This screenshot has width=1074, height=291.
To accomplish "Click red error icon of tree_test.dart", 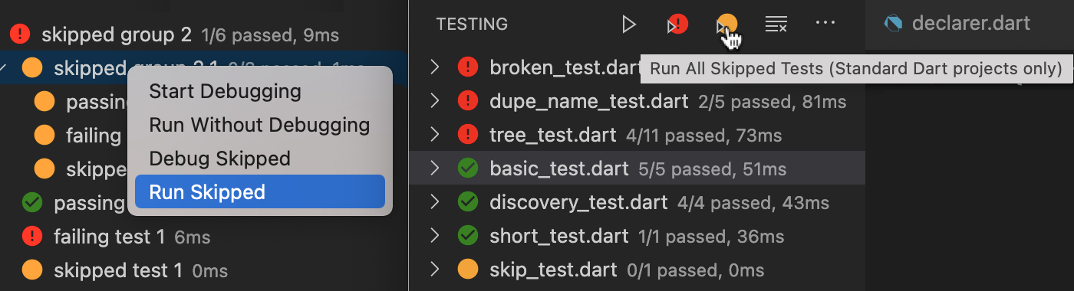I will click(x=467, y=135).
